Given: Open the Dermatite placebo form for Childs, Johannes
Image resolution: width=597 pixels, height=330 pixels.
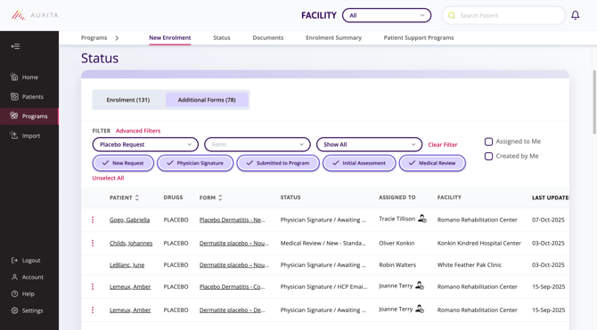Looking at the screenshot, I should pos(234,243).
